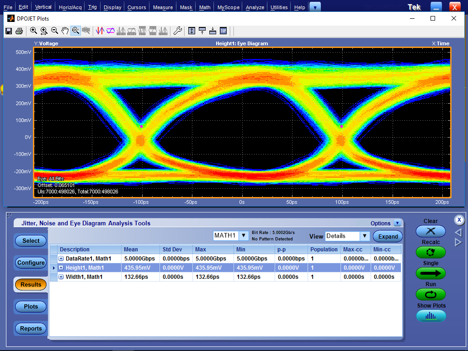468x351 pixels.
Task: Open the Analyze menu
Action: tap(255, 7)
